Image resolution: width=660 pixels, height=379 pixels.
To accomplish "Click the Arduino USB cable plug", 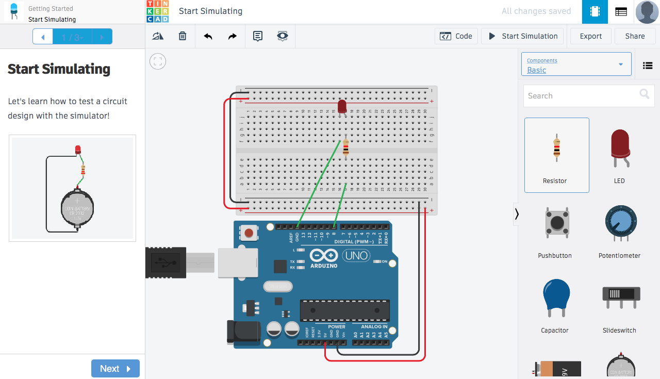I will coord(180,262).
